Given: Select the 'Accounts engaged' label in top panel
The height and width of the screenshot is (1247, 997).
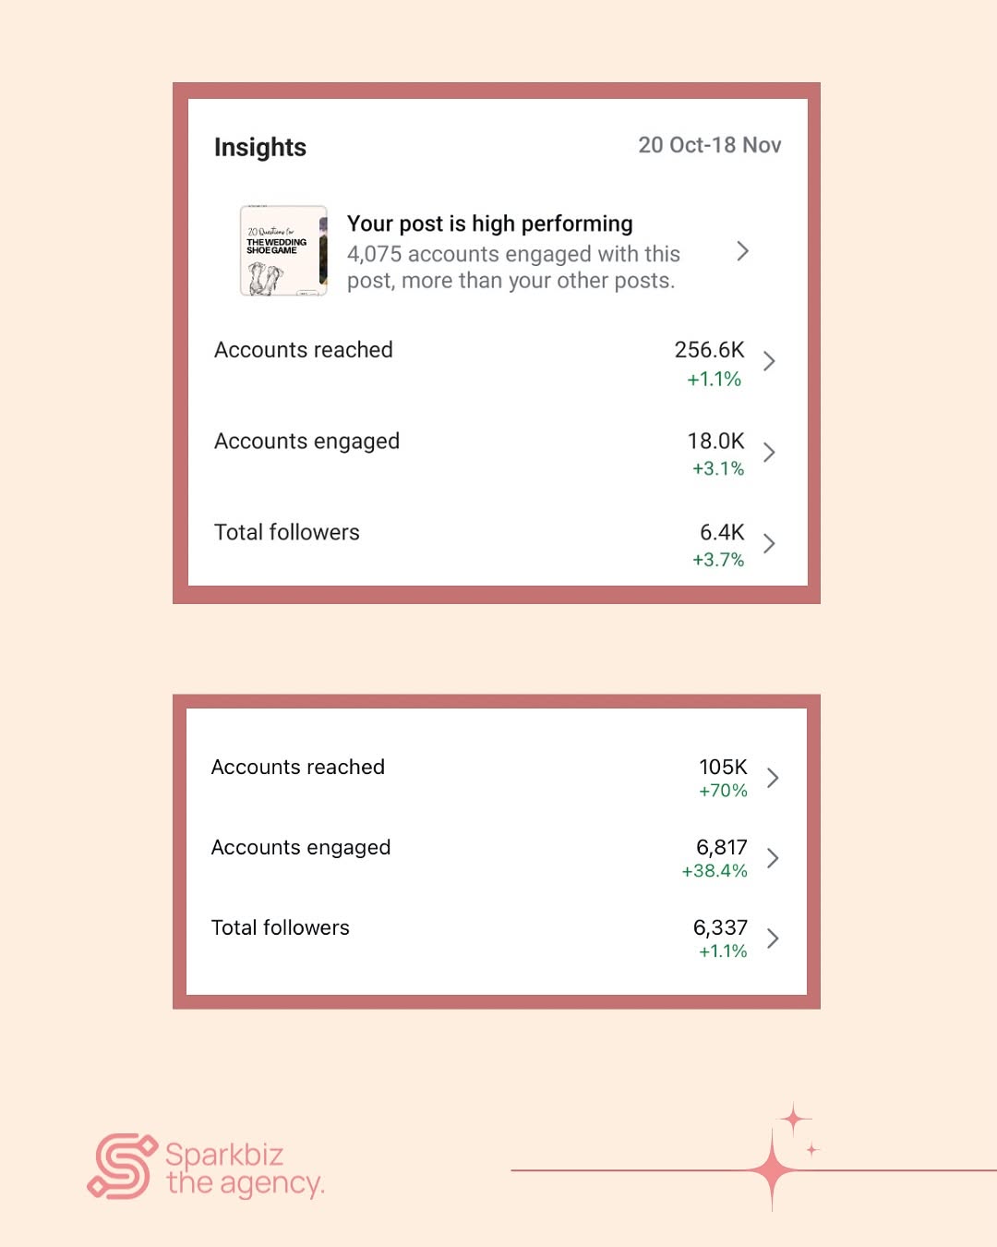Looking at the screenshot, I should (306, 442).
